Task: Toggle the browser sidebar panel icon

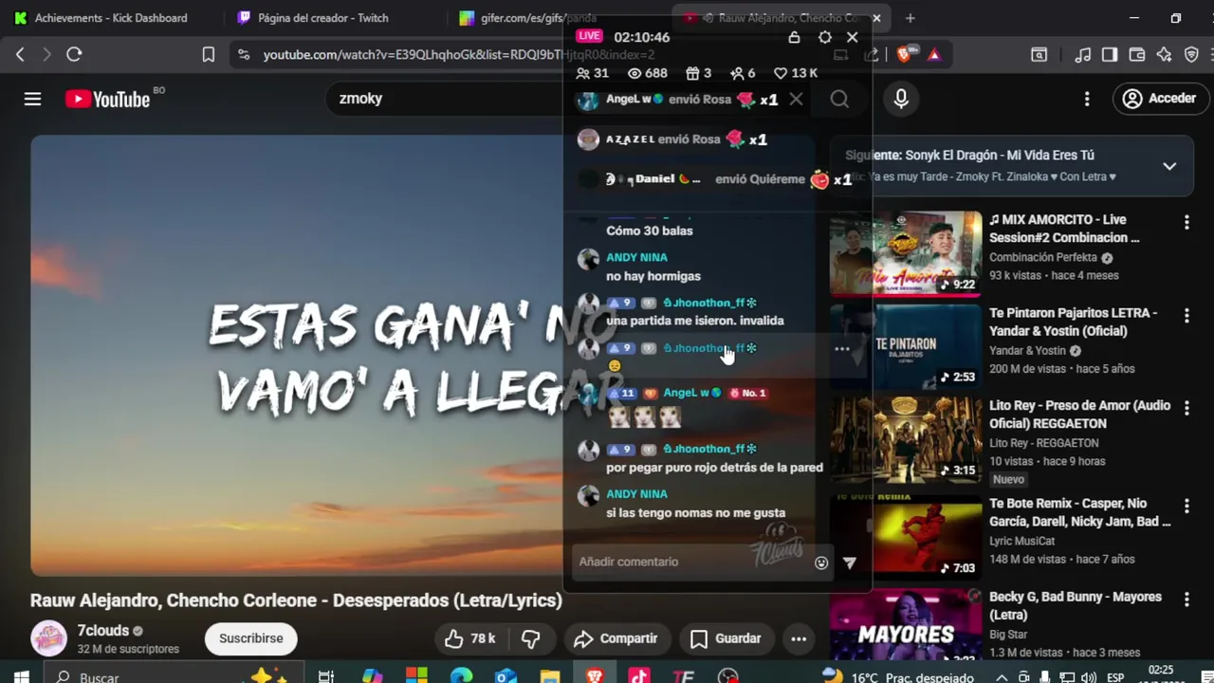Action: click(1110, 55)
